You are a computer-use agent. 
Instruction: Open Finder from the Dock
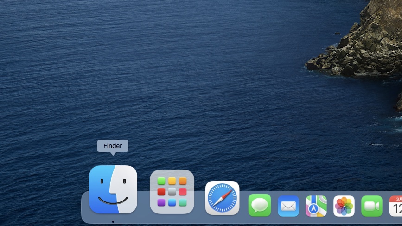(113, 189)
